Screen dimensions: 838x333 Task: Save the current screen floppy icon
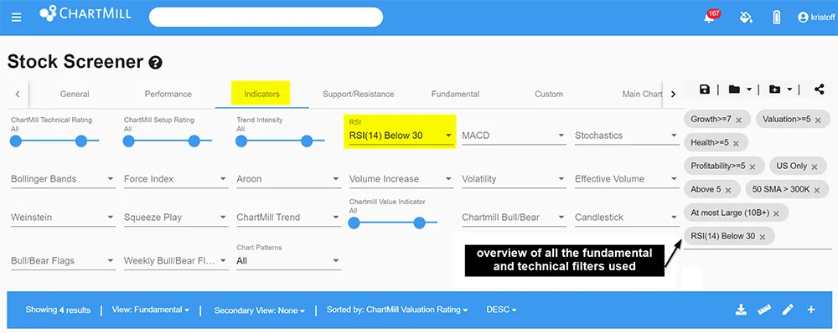coord(705,90)
